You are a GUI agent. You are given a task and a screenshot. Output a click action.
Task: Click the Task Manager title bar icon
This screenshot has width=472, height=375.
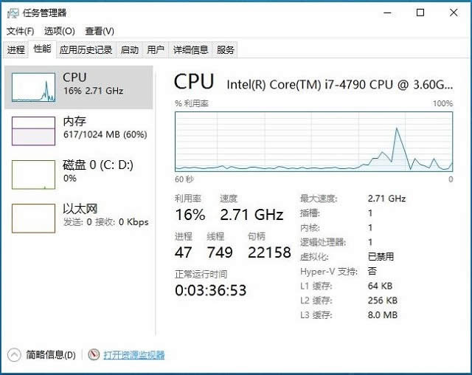13,13
